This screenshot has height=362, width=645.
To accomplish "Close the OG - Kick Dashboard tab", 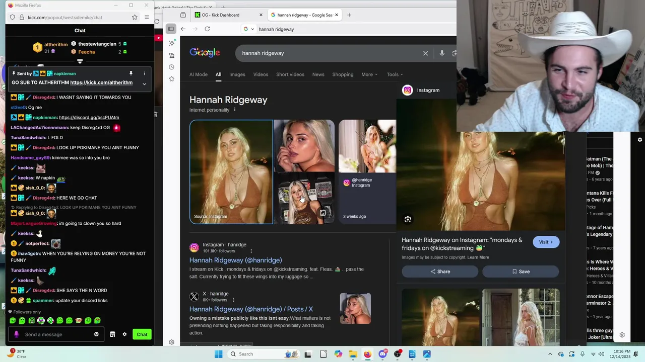I will (x=261, y=15).
